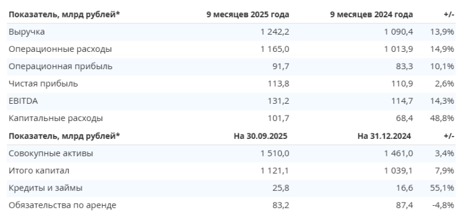Select the 'Операционная прибыль' row label
This screenshot has height=223, width=469.
(x=61, y=66)
